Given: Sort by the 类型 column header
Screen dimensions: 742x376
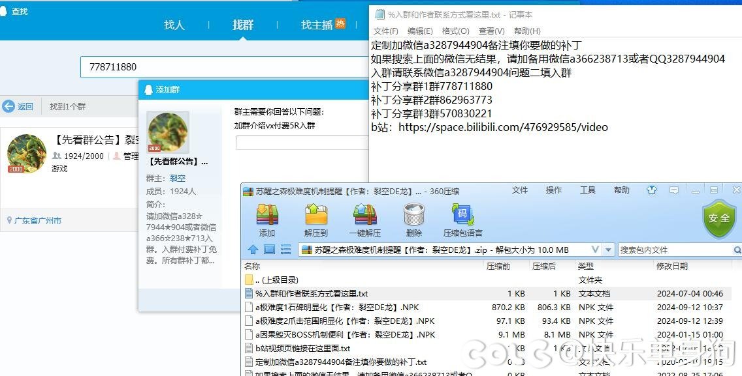Looking at the screenshot, I should click(586, 267).
